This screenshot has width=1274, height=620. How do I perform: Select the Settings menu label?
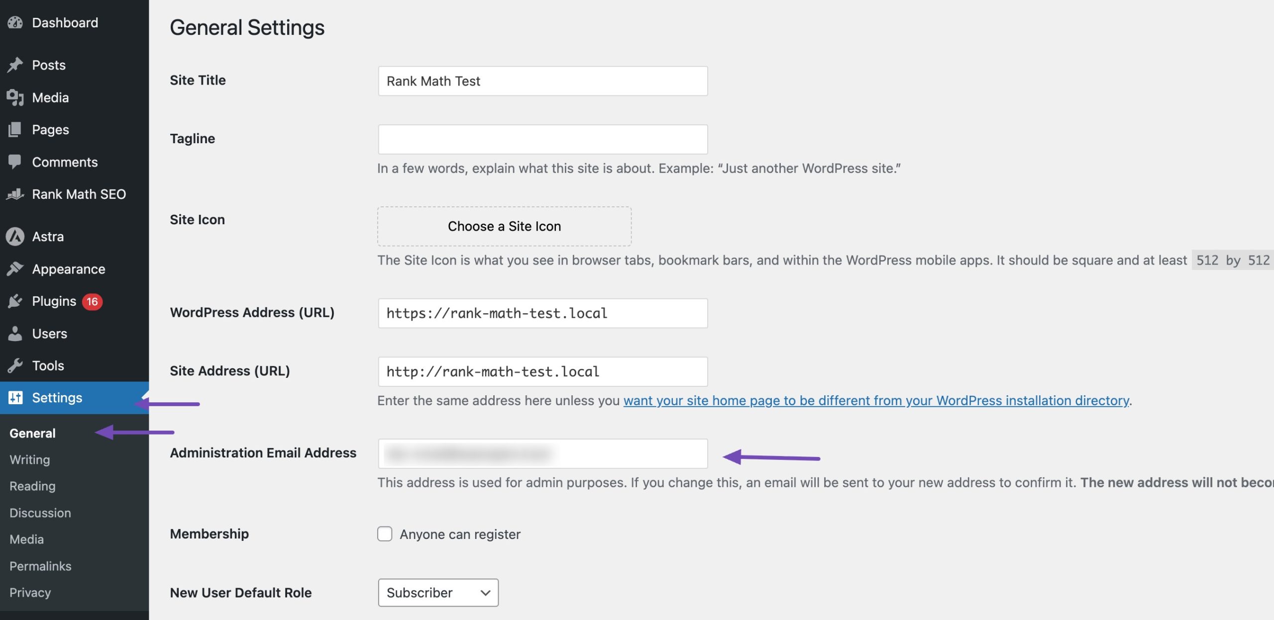coord(57,398)
